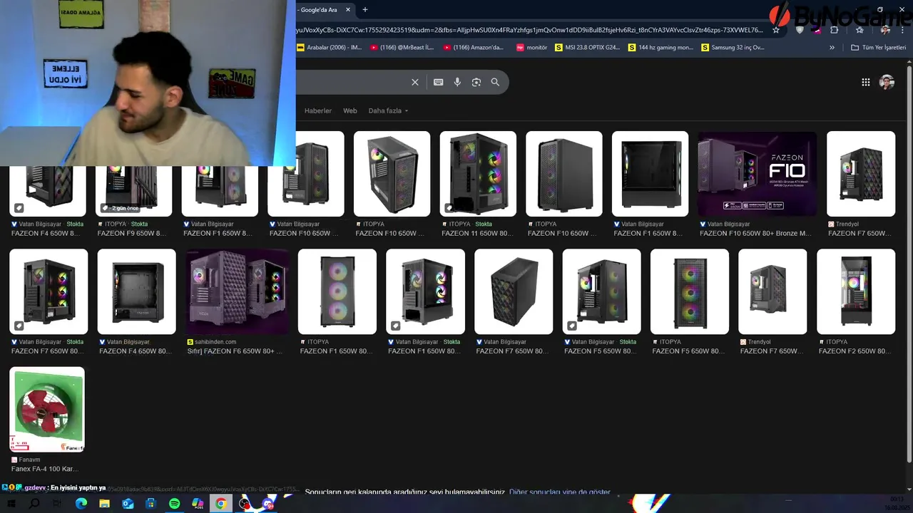Open the FAZEON F9 image dated 2 gün önce
Screen dimensions: 913x513
point(134,191)
